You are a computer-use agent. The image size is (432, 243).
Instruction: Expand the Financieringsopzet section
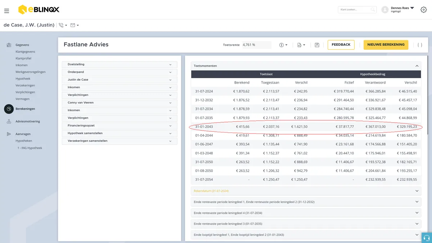tap(120, 126)
